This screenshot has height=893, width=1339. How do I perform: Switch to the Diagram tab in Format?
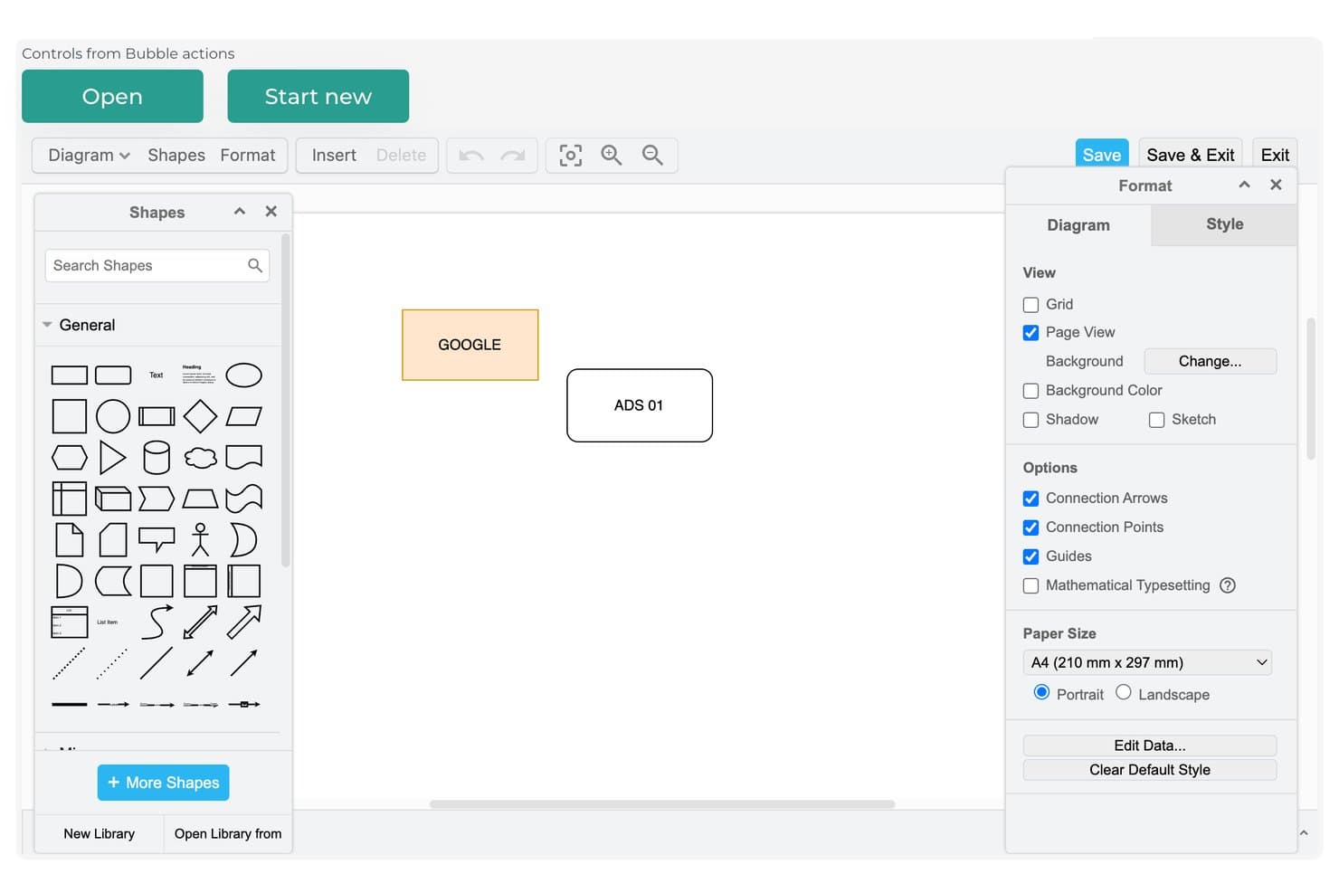1078,225
